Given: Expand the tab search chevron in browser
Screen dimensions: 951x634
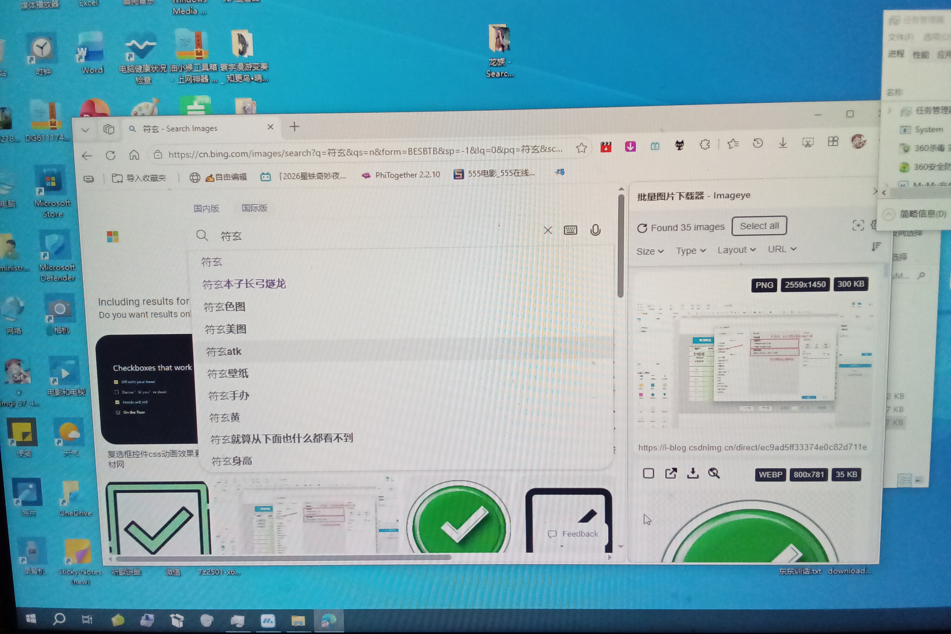Looking at the screenshot, I should tap(85, 130).
